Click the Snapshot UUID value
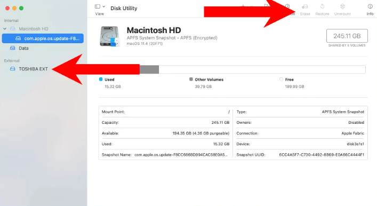Image resolution: width=377 pixels, height=206 pixels. point(322,155)
